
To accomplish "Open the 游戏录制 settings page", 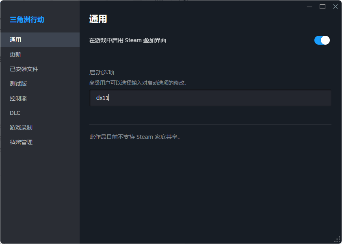I will (x=19, y=127).
